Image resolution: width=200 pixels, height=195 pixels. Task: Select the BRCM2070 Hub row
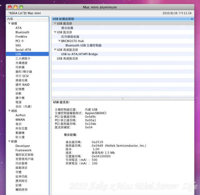(x=123, y=41)
